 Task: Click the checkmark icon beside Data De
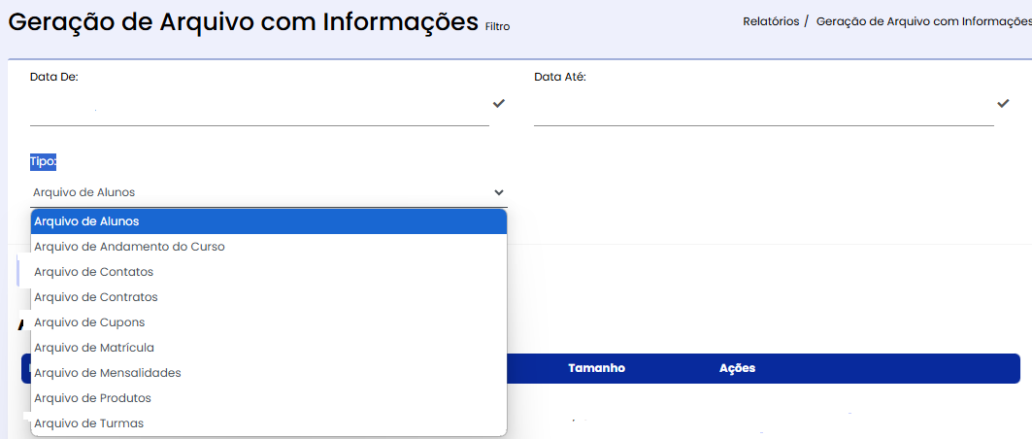point(499,103)
